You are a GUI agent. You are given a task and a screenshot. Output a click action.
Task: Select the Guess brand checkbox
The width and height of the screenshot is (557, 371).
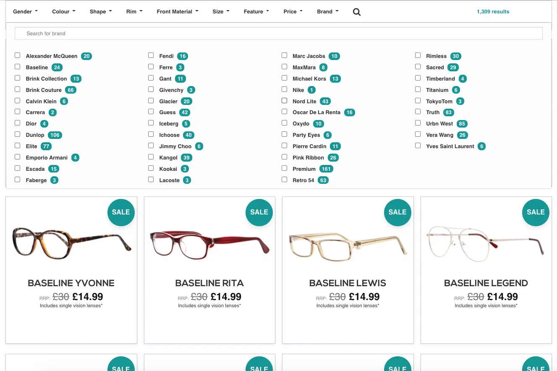tap(151, 112)
